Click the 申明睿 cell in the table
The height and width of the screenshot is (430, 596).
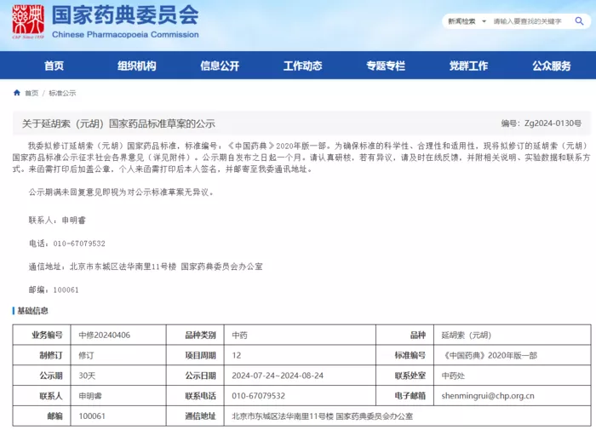(x=118, y=396)
